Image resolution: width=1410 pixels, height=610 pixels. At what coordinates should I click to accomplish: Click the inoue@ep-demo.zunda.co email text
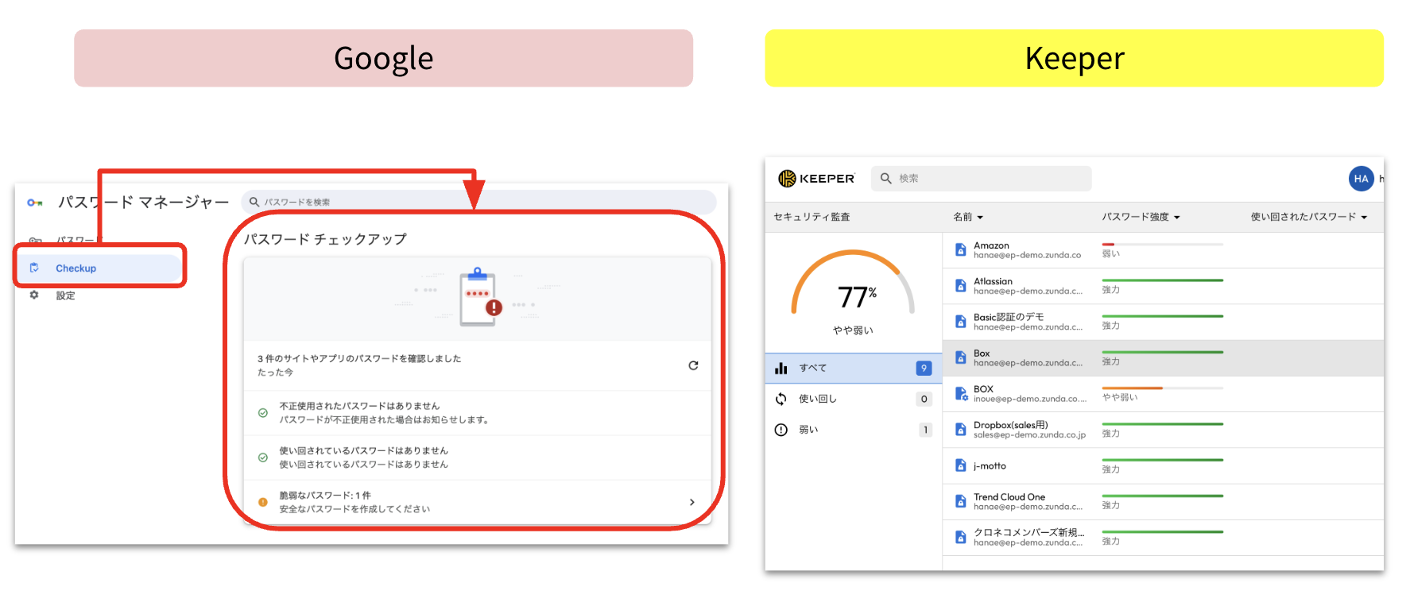tap(1030, 399)
